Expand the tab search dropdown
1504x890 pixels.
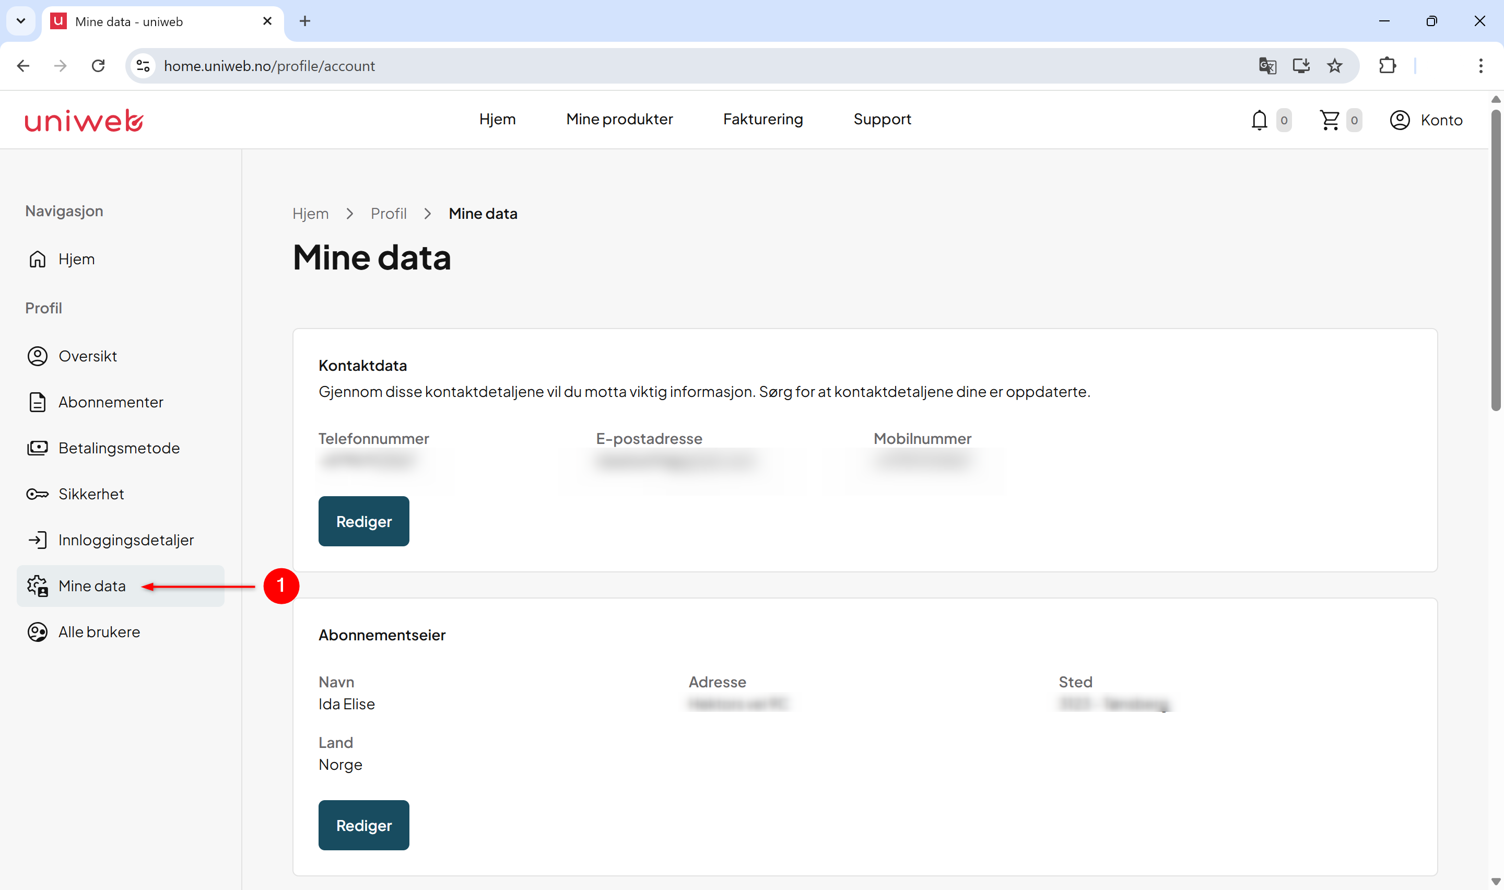point(21,21)
